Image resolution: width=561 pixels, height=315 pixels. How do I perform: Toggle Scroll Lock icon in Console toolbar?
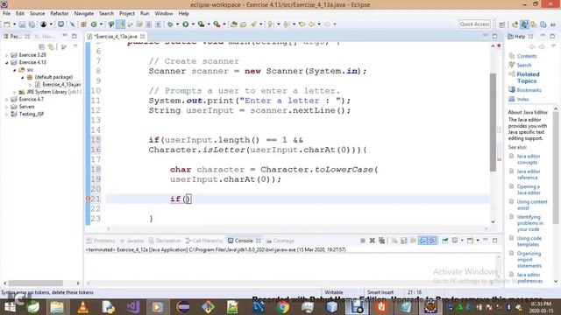pos(404,241)
